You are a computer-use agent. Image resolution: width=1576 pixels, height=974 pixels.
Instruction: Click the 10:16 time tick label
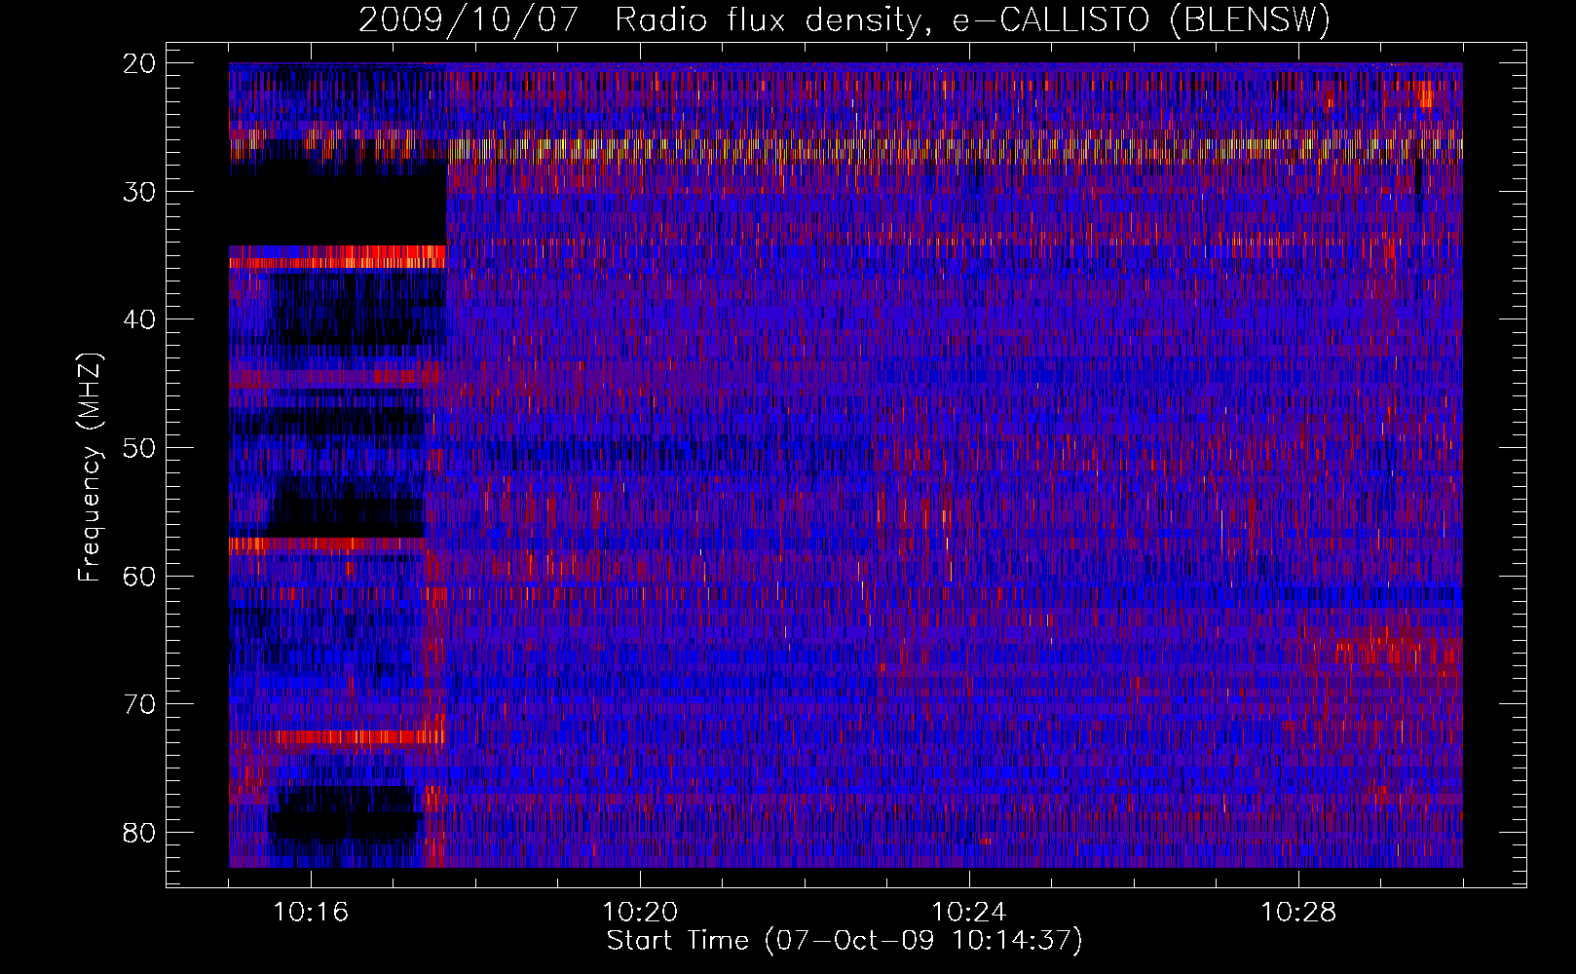click(x=311, y=913)
